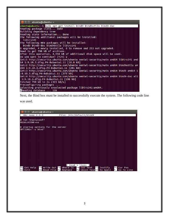Close the nano editor terminal window
Screen dimensions: 169x219
pyautogui.click(x=22, y=112)
